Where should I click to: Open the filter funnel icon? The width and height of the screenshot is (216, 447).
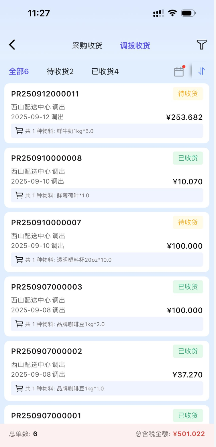click(x=201, y=45)
